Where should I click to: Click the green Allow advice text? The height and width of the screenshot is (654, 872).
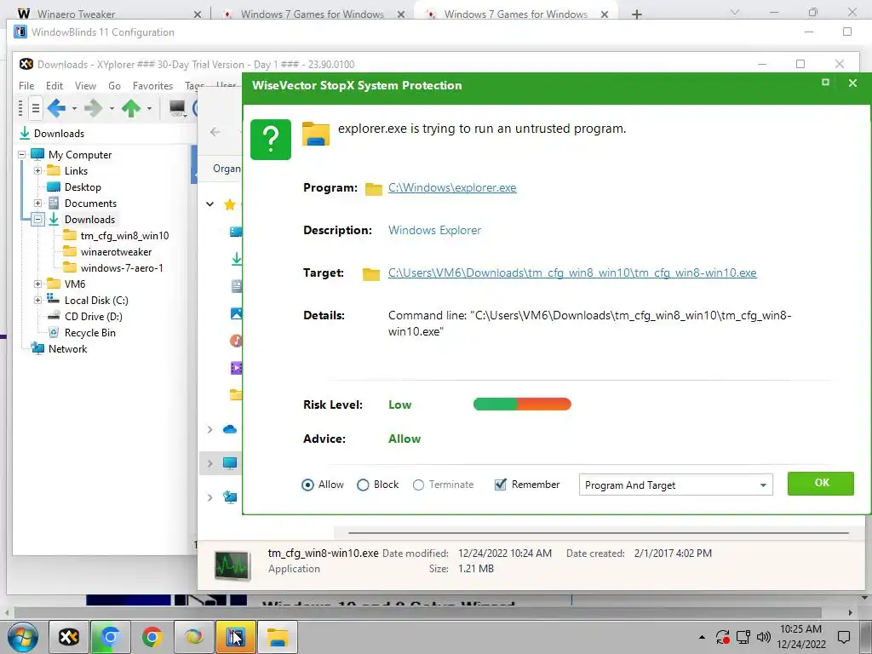pyautogui.click(x=404, y=439)
